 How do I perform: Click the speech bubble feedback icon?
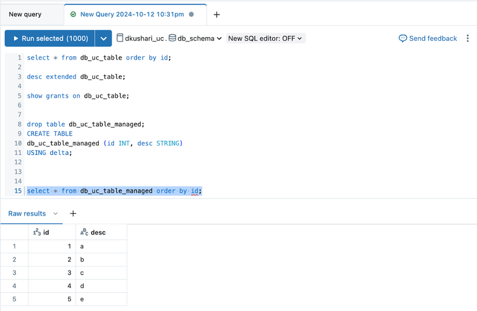point(402,38)
